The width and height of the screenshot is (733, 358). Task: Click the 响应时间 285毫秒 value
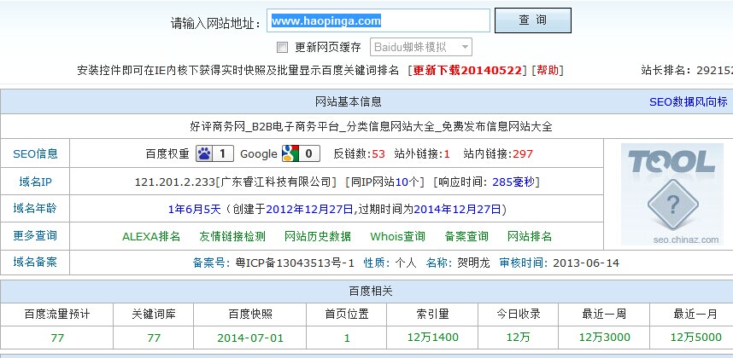513,182
